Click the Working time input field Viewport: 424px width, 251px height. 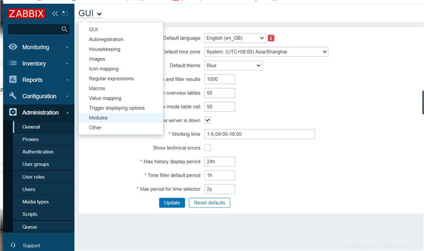pyautogui.click(x=260, y=134)
